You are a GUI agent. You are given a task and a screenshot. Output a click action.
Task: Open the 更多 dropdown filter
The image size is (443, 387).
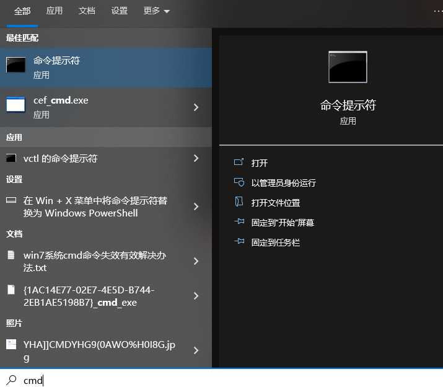coord(157,11)
